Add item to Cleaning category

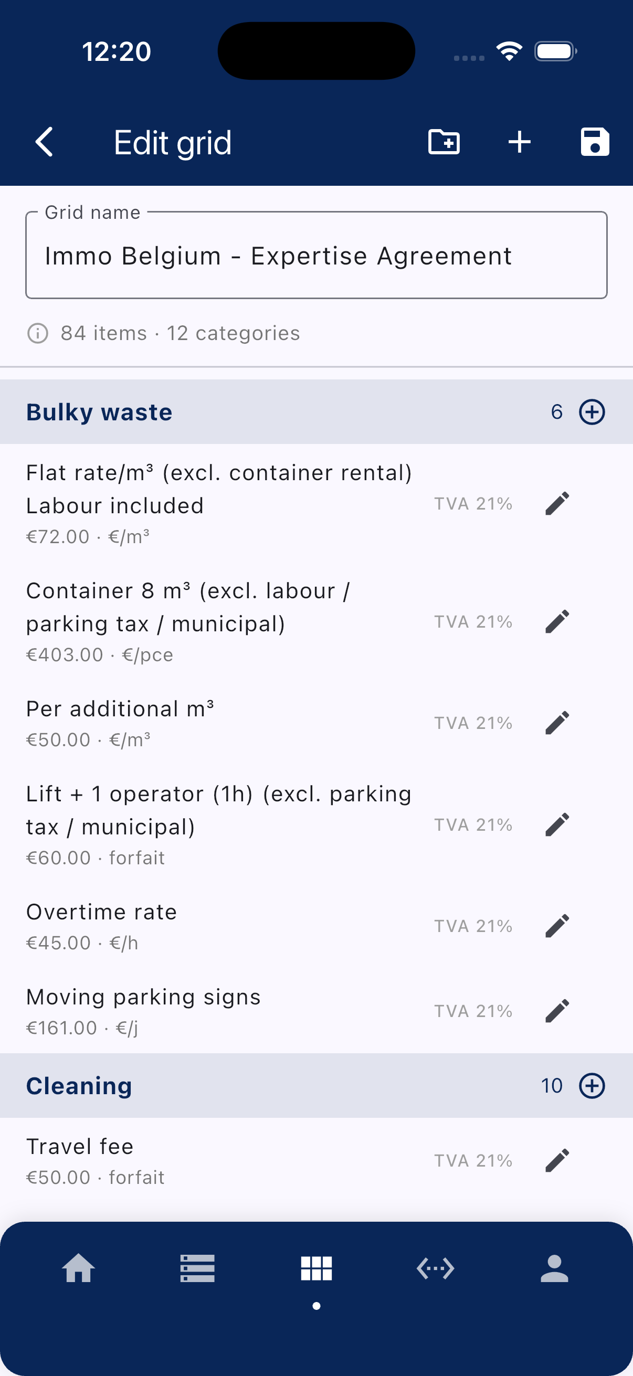(x=592, y=1085)
